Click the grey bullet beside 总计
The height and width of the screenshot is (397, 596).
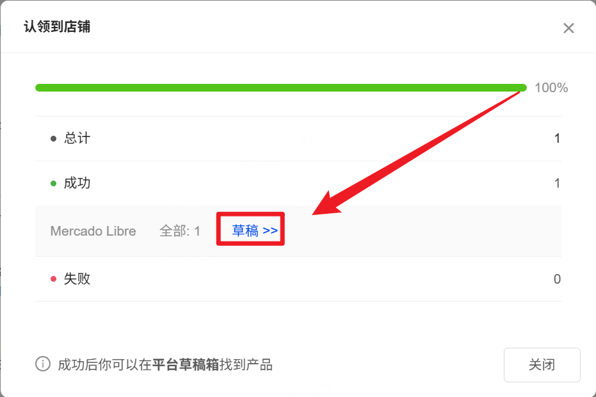click(x=53, y=139)
